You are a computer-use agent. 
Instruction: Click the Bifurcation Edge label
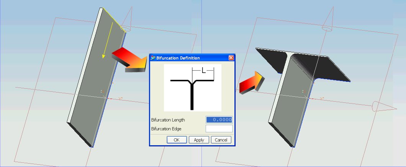pos(167,129)
